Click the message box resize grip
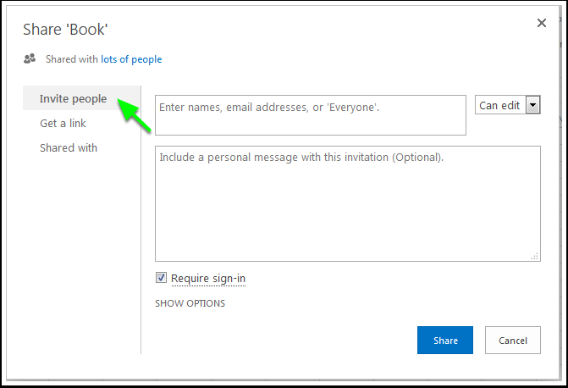 [x=535, y=256]
